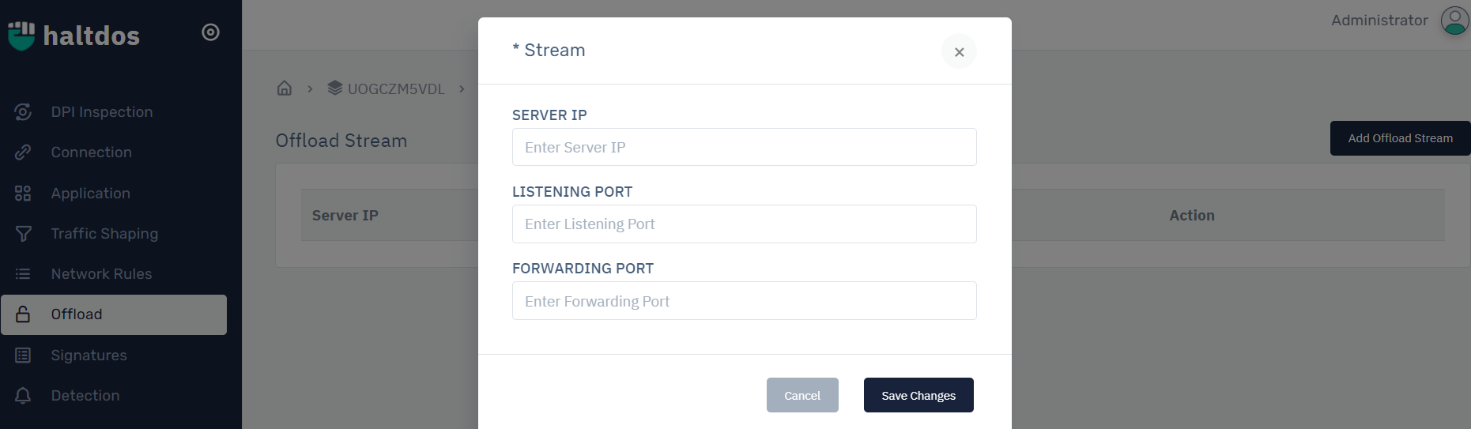
Task: Click the Signatures sidebar icon
Action: coord(23,356)
